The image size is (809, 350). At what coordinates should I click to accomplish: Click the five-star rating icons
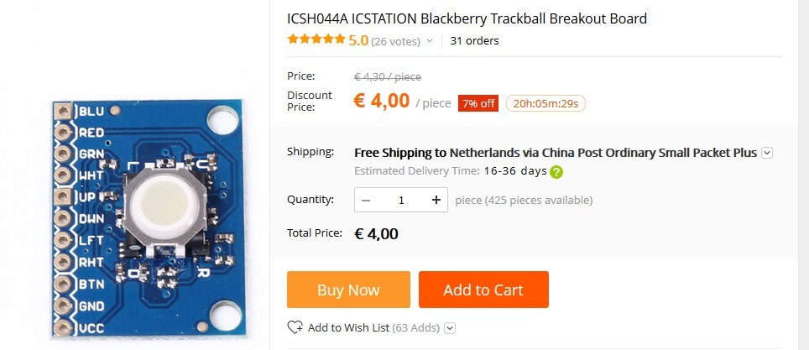tap(316, 39)
